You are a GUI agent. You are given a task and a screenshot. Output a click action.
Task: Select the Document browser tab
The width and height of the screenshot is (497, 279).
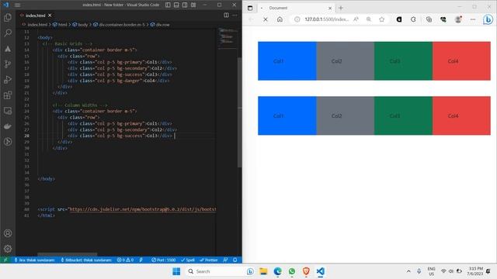295,8
